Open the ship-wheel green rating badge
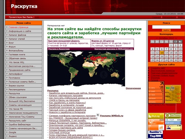The width and height of the screenshot is (185, 139). click(x=173, y=116)
